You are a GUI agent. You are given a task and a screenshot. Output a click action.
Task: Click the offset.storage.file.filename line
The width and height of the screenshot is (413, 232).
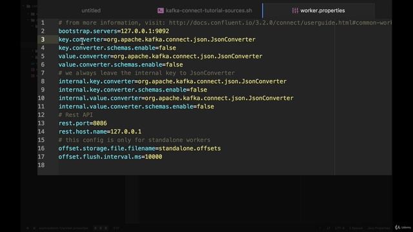139,148
